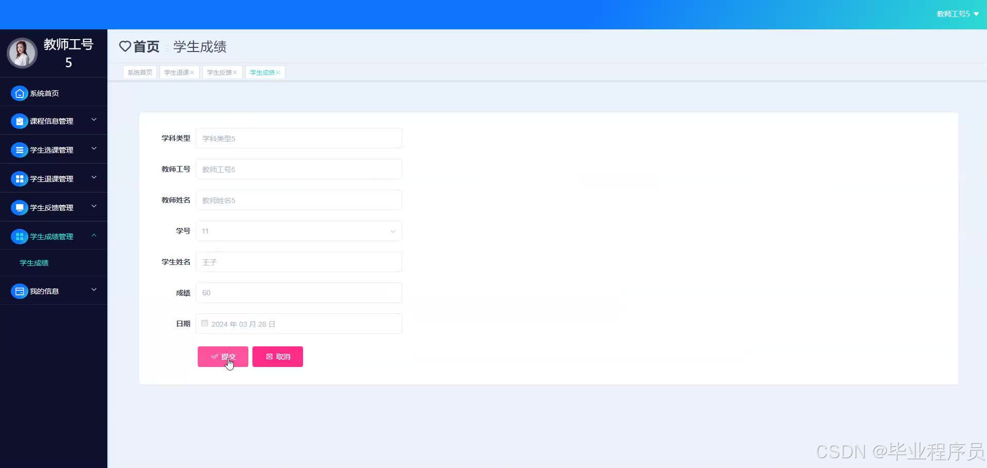Open 学生成绩 submenu item in sidebar
Image resolution: width=987 pixels, height=468 pixels.
pyautogui.click(x=34, y=263)
